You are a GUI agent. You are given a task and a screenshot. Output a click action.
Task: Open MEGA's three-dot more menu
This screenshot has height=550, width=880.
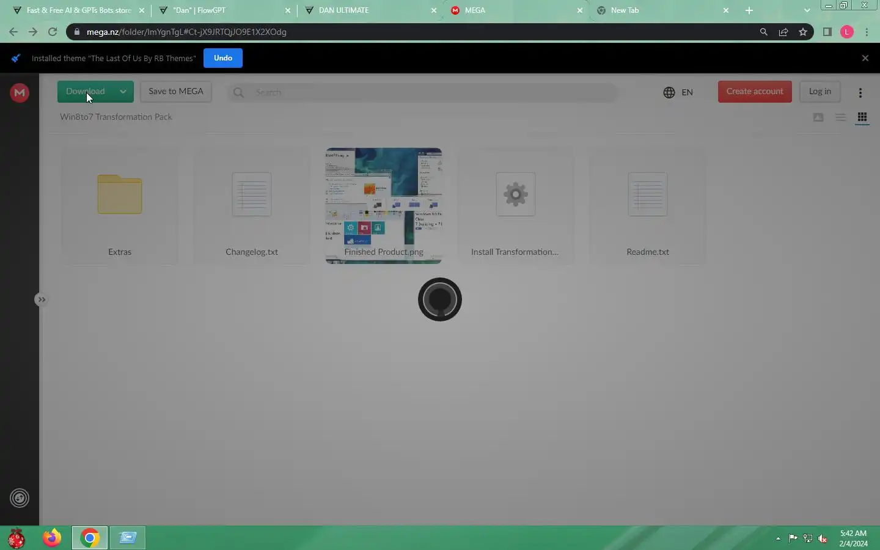tap(860, 93)
